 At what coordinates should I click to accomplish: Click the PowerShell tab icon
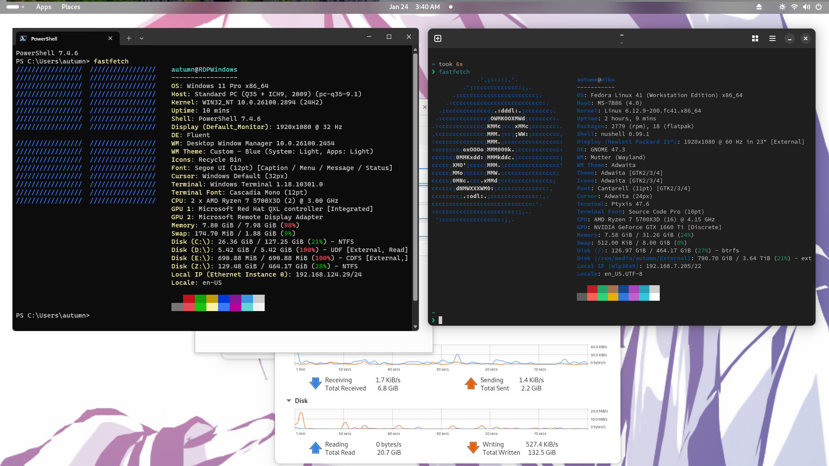23,38
